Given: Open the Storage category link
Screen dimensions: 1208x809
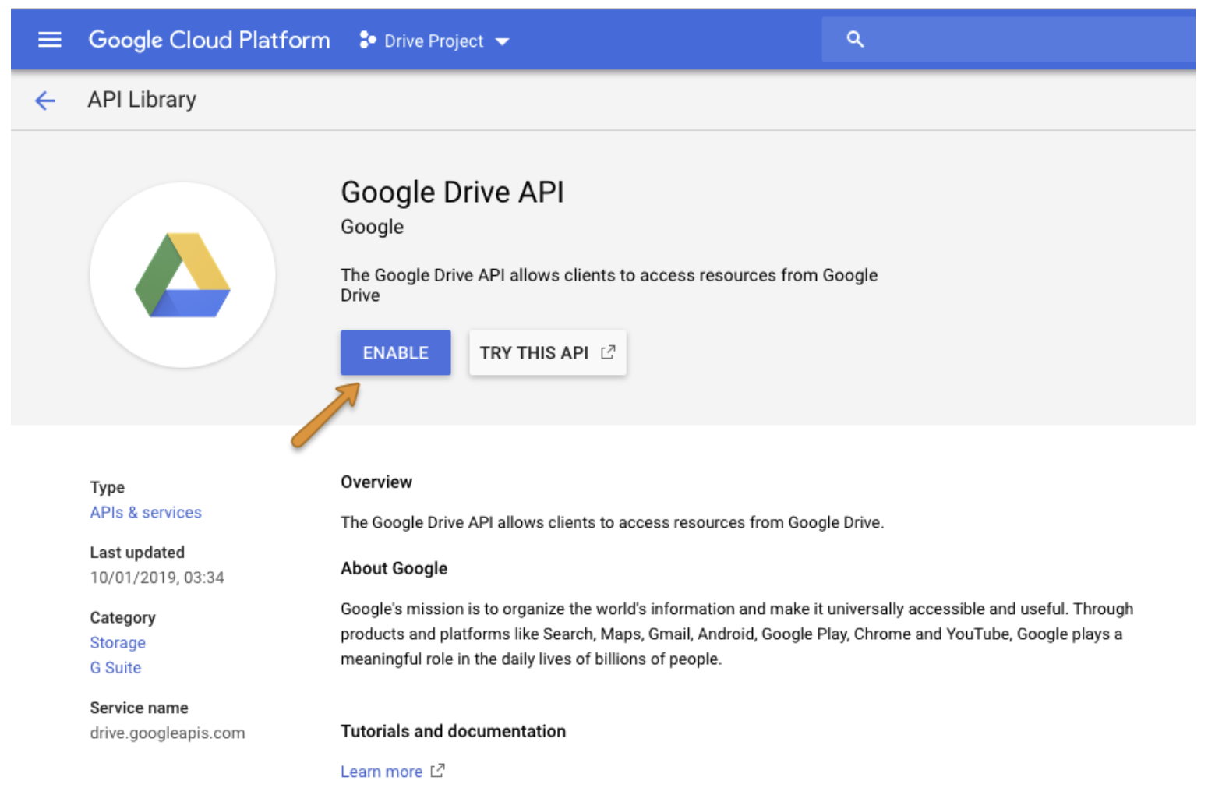Looking at the screenshot, I should [x=118, y=642].
